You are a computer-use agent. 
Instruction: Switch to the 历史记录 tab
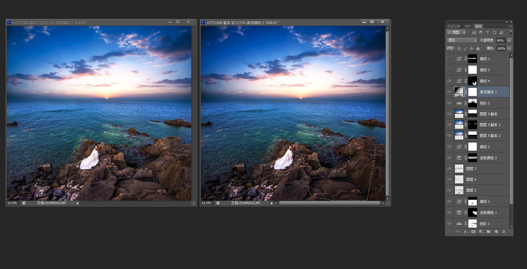pyautogui.click(x=453, y=26)
